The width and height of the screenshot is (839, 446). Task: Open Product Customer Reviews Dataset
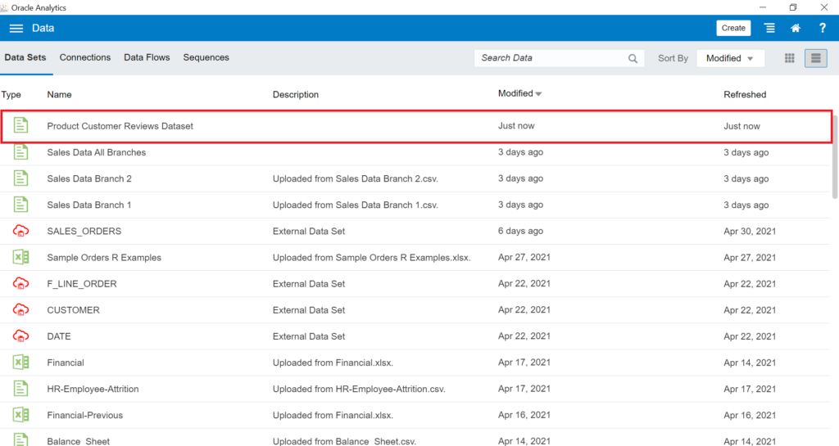[x=120, y=126]
